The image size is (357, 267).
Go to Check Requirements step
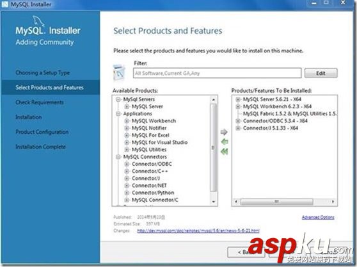40,102
